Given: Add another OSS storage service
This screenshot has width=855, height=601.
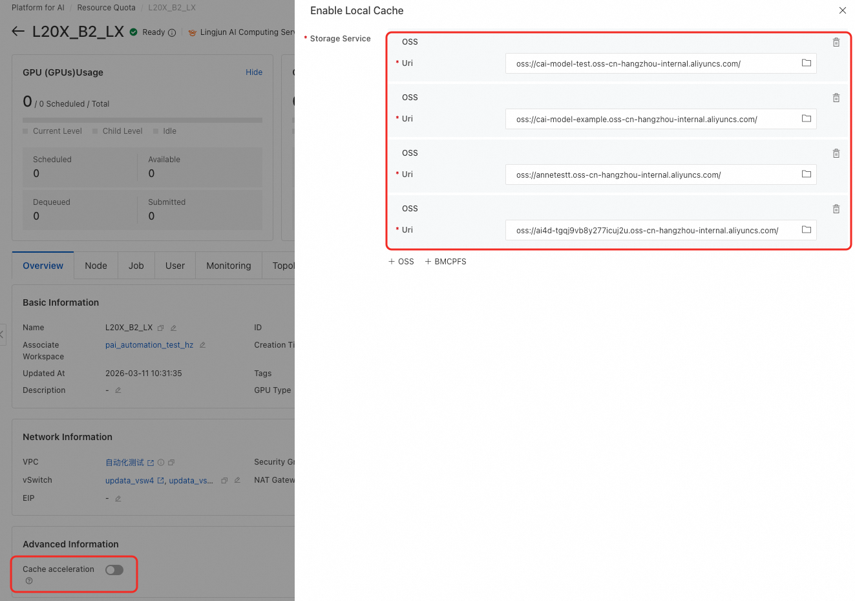Looking at the screenshot, I should [x=401, y=262].
